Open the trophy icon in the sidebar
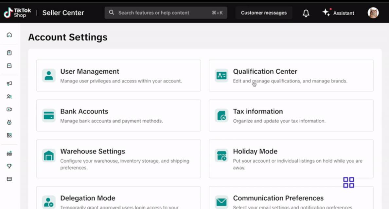 click(9, 166)
